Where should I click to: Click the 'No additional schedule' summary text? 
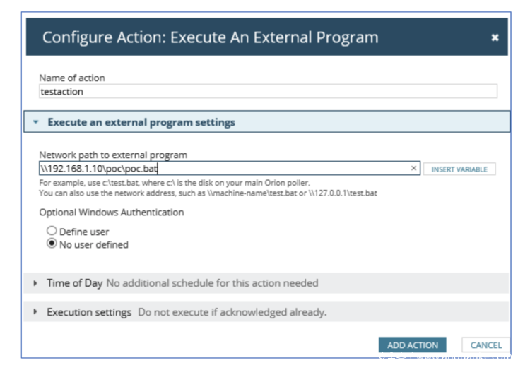pos(212,283)
